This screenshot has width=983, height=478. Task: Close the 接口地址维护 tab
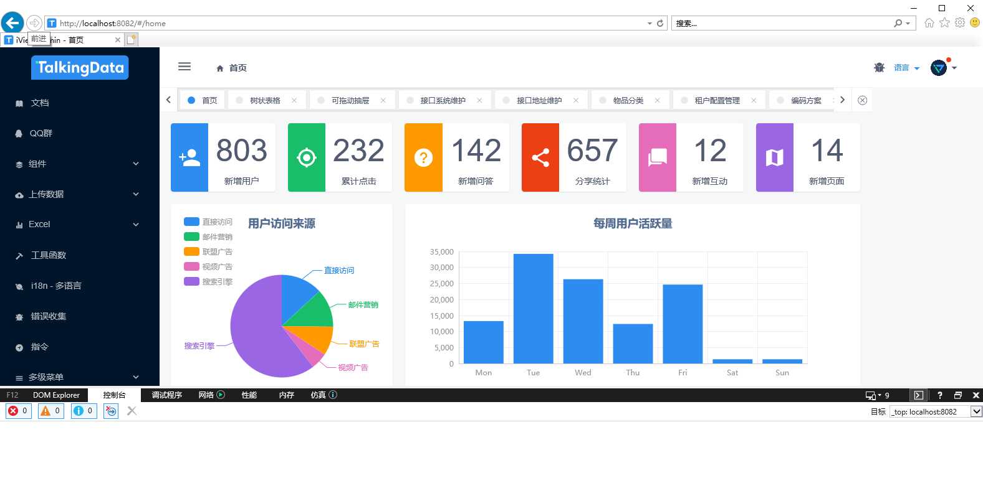coord(576,100)
